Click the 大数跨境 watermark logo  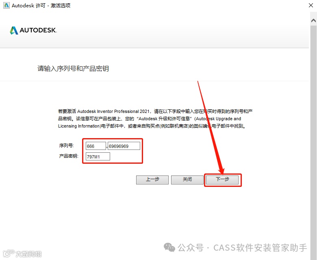pyautogui.click(x=22, y=254)
